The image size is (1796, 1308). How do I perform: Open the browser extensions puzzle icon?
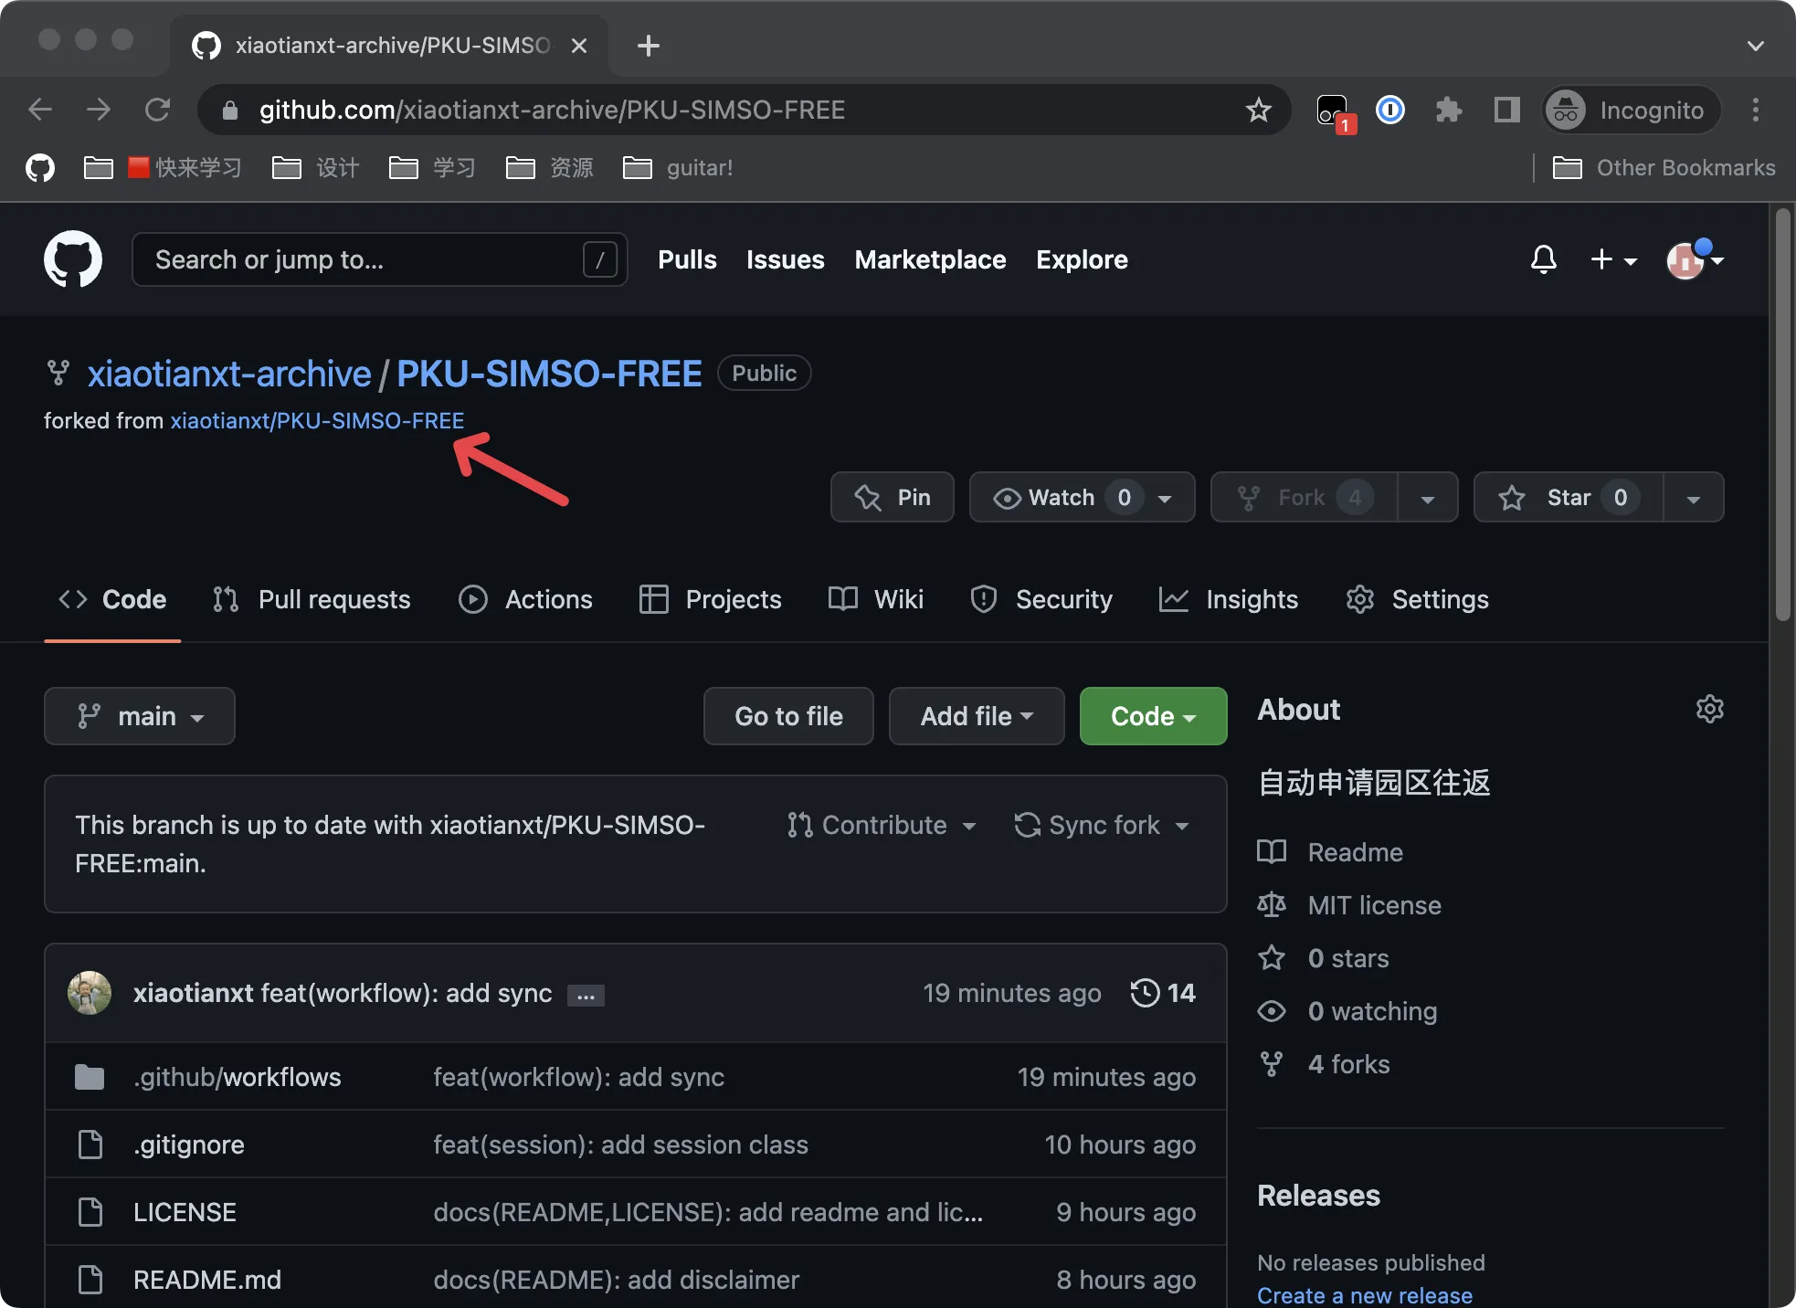click(1449, 111)
